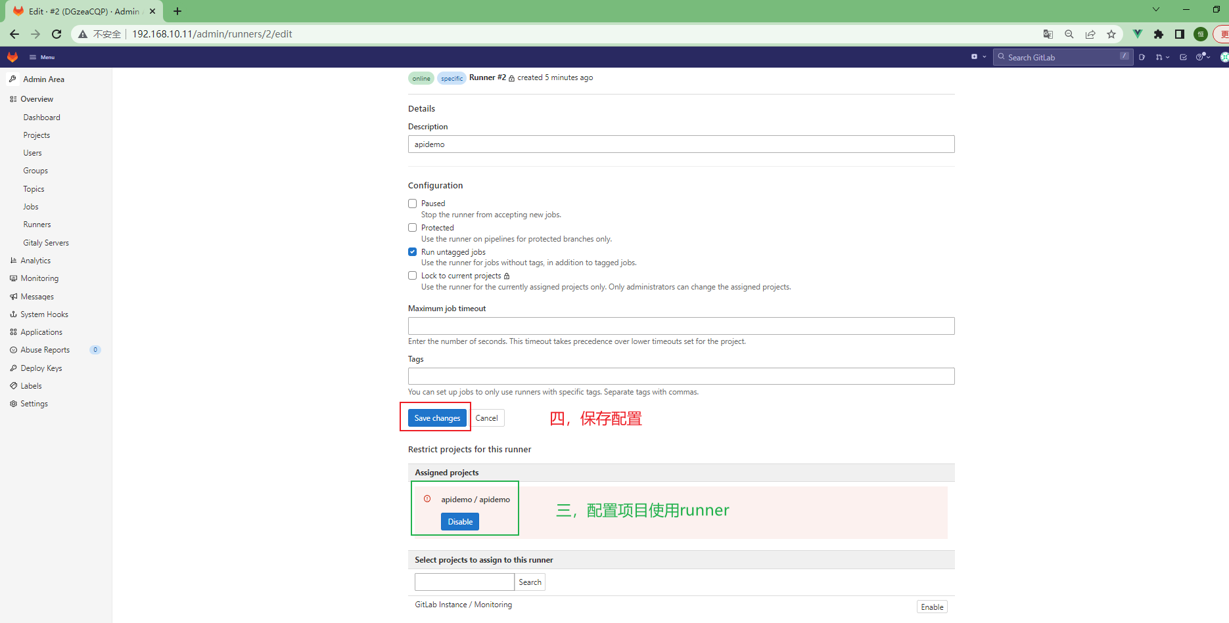1229x623 pixels.
Task: Open the Help question mark icon
Action: pos(1200,57)
